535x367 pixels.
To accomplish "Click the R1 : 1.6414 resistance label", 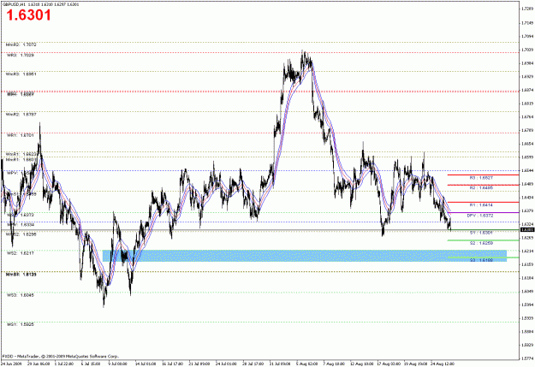I will [481, 204].
